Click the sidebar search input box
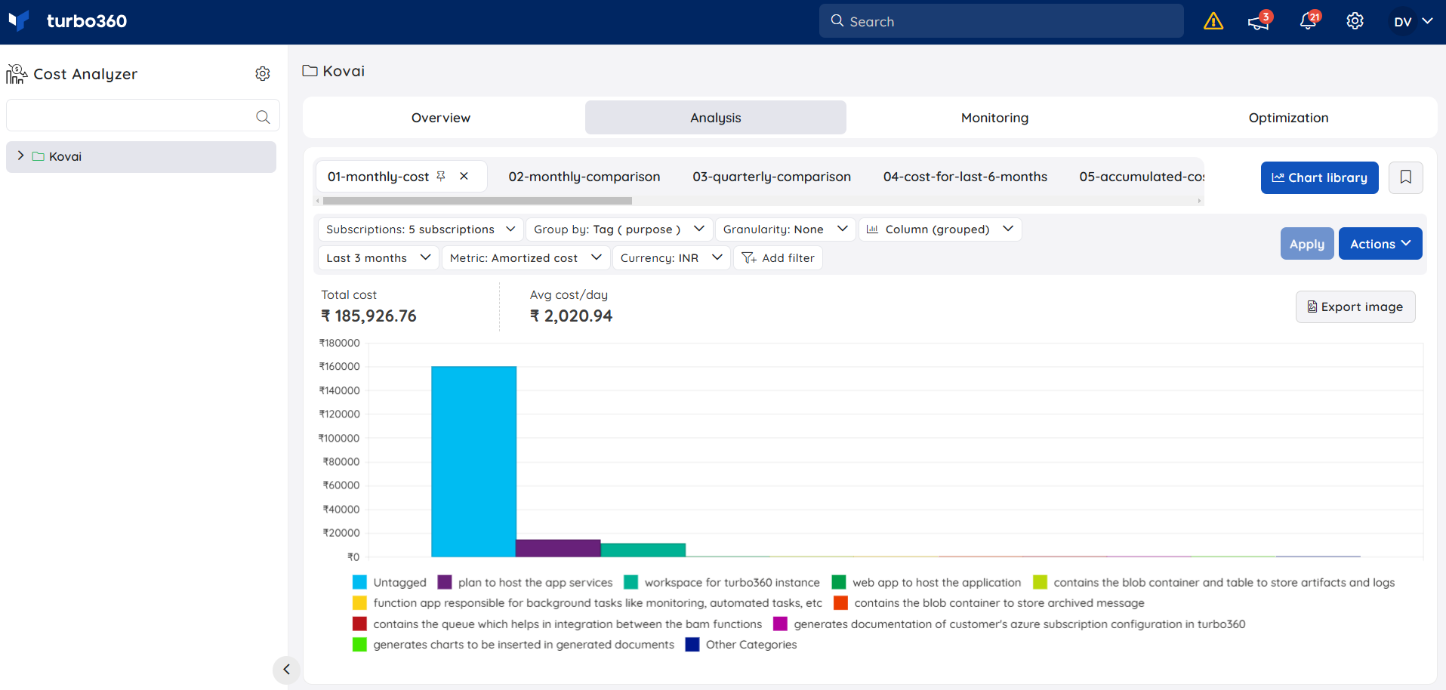 tap(143, 116)
